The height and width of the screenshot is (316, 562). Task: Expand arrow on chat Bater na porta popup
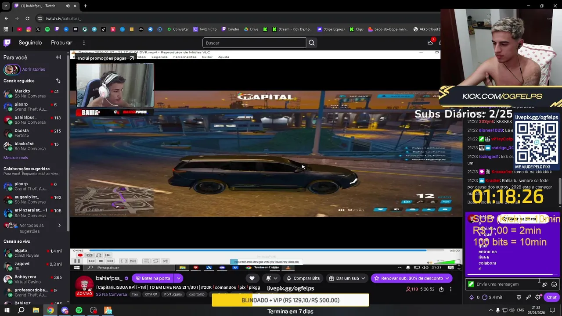544,219
